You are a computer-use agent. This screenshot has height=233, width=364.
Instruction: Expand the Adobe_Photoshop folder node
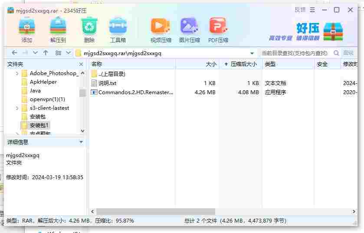pos(17,74)
